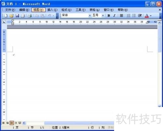163x131 pixels.
Task: Open the Undo history dropdown arrow
Action: click(x=53, y=16)
